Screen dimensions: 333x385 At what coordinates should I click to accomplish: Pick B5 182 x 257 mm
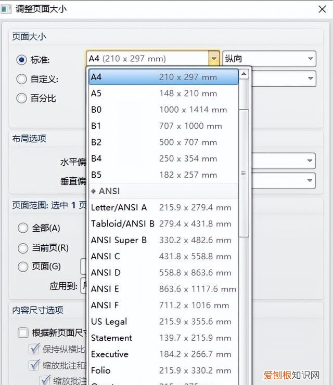[163, 175]
